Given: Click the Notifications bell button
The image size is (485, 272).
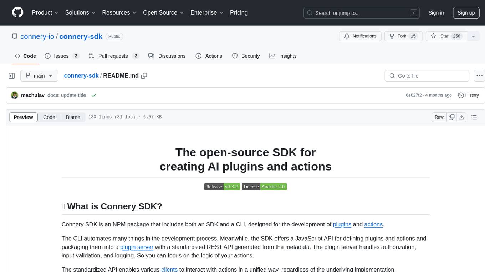Looking at the screenshot, I should (x=360, y=36).
